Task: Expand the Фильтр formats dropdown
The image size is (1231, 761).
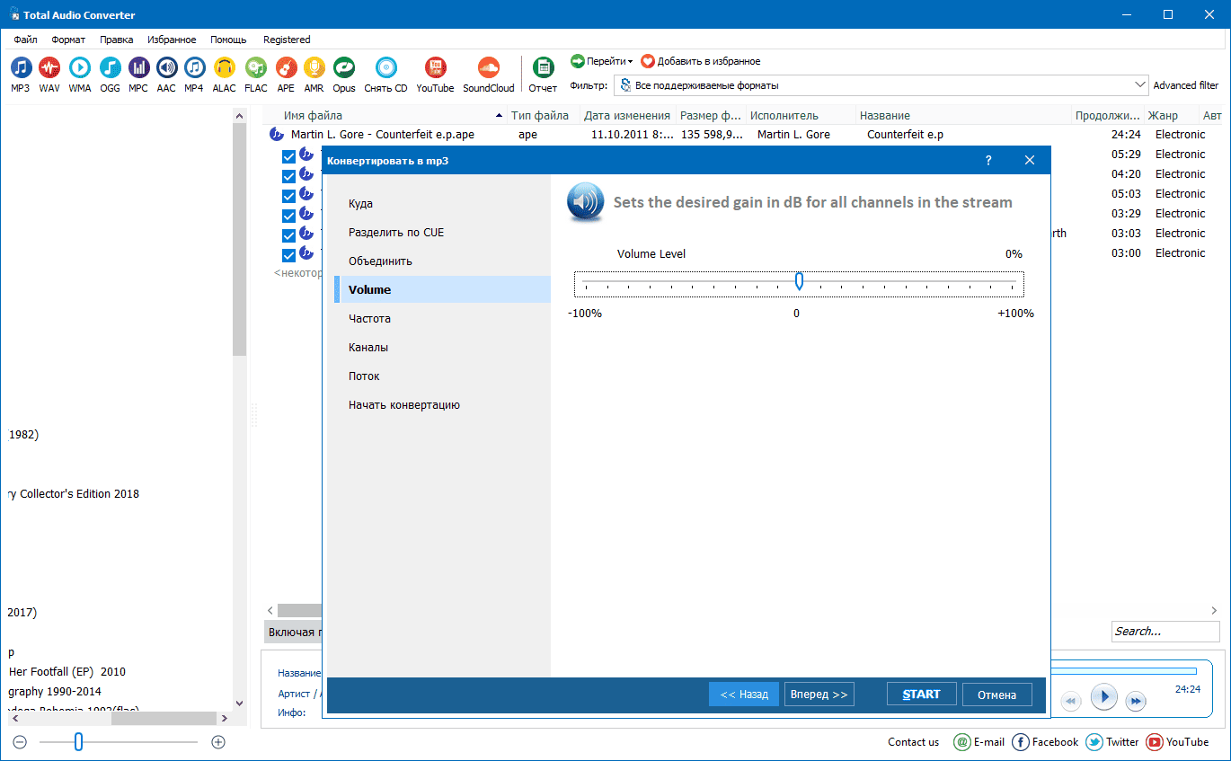Action: tap(1139, 85)
